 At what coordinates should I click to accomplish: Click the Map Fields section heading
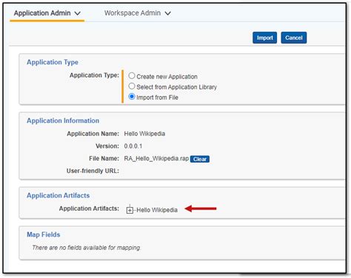[x=44, y=234]
